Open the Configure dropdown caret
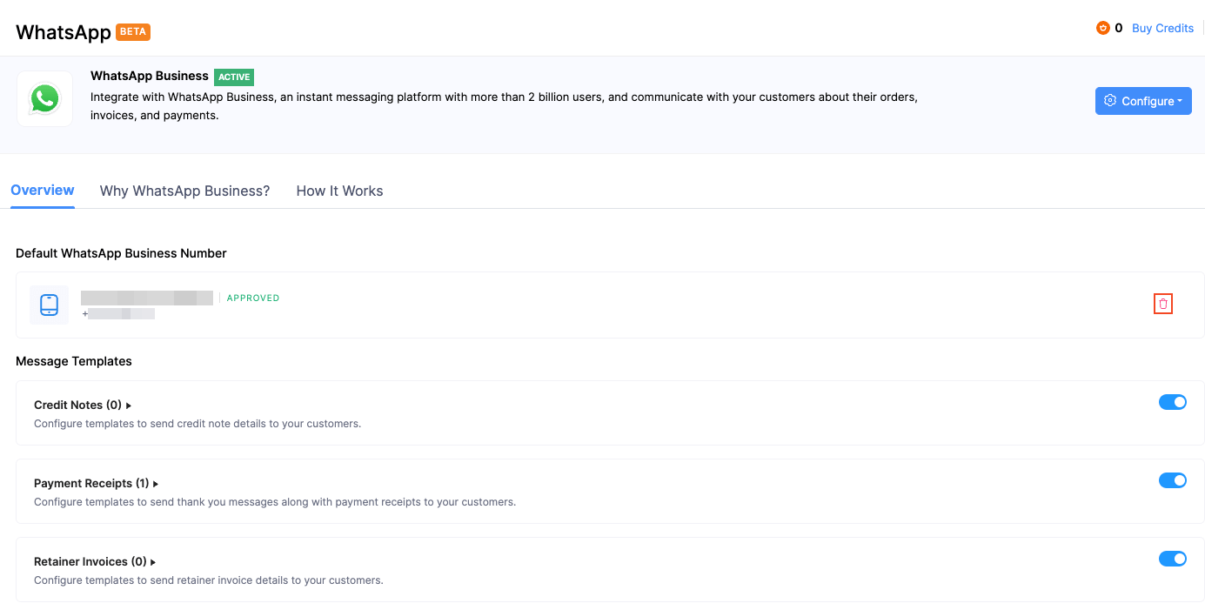The width and height of the screenshot is (1205, 610). (1180, 101)
